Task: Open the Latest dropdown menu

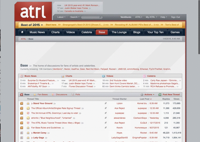Action: pos(61,17)
